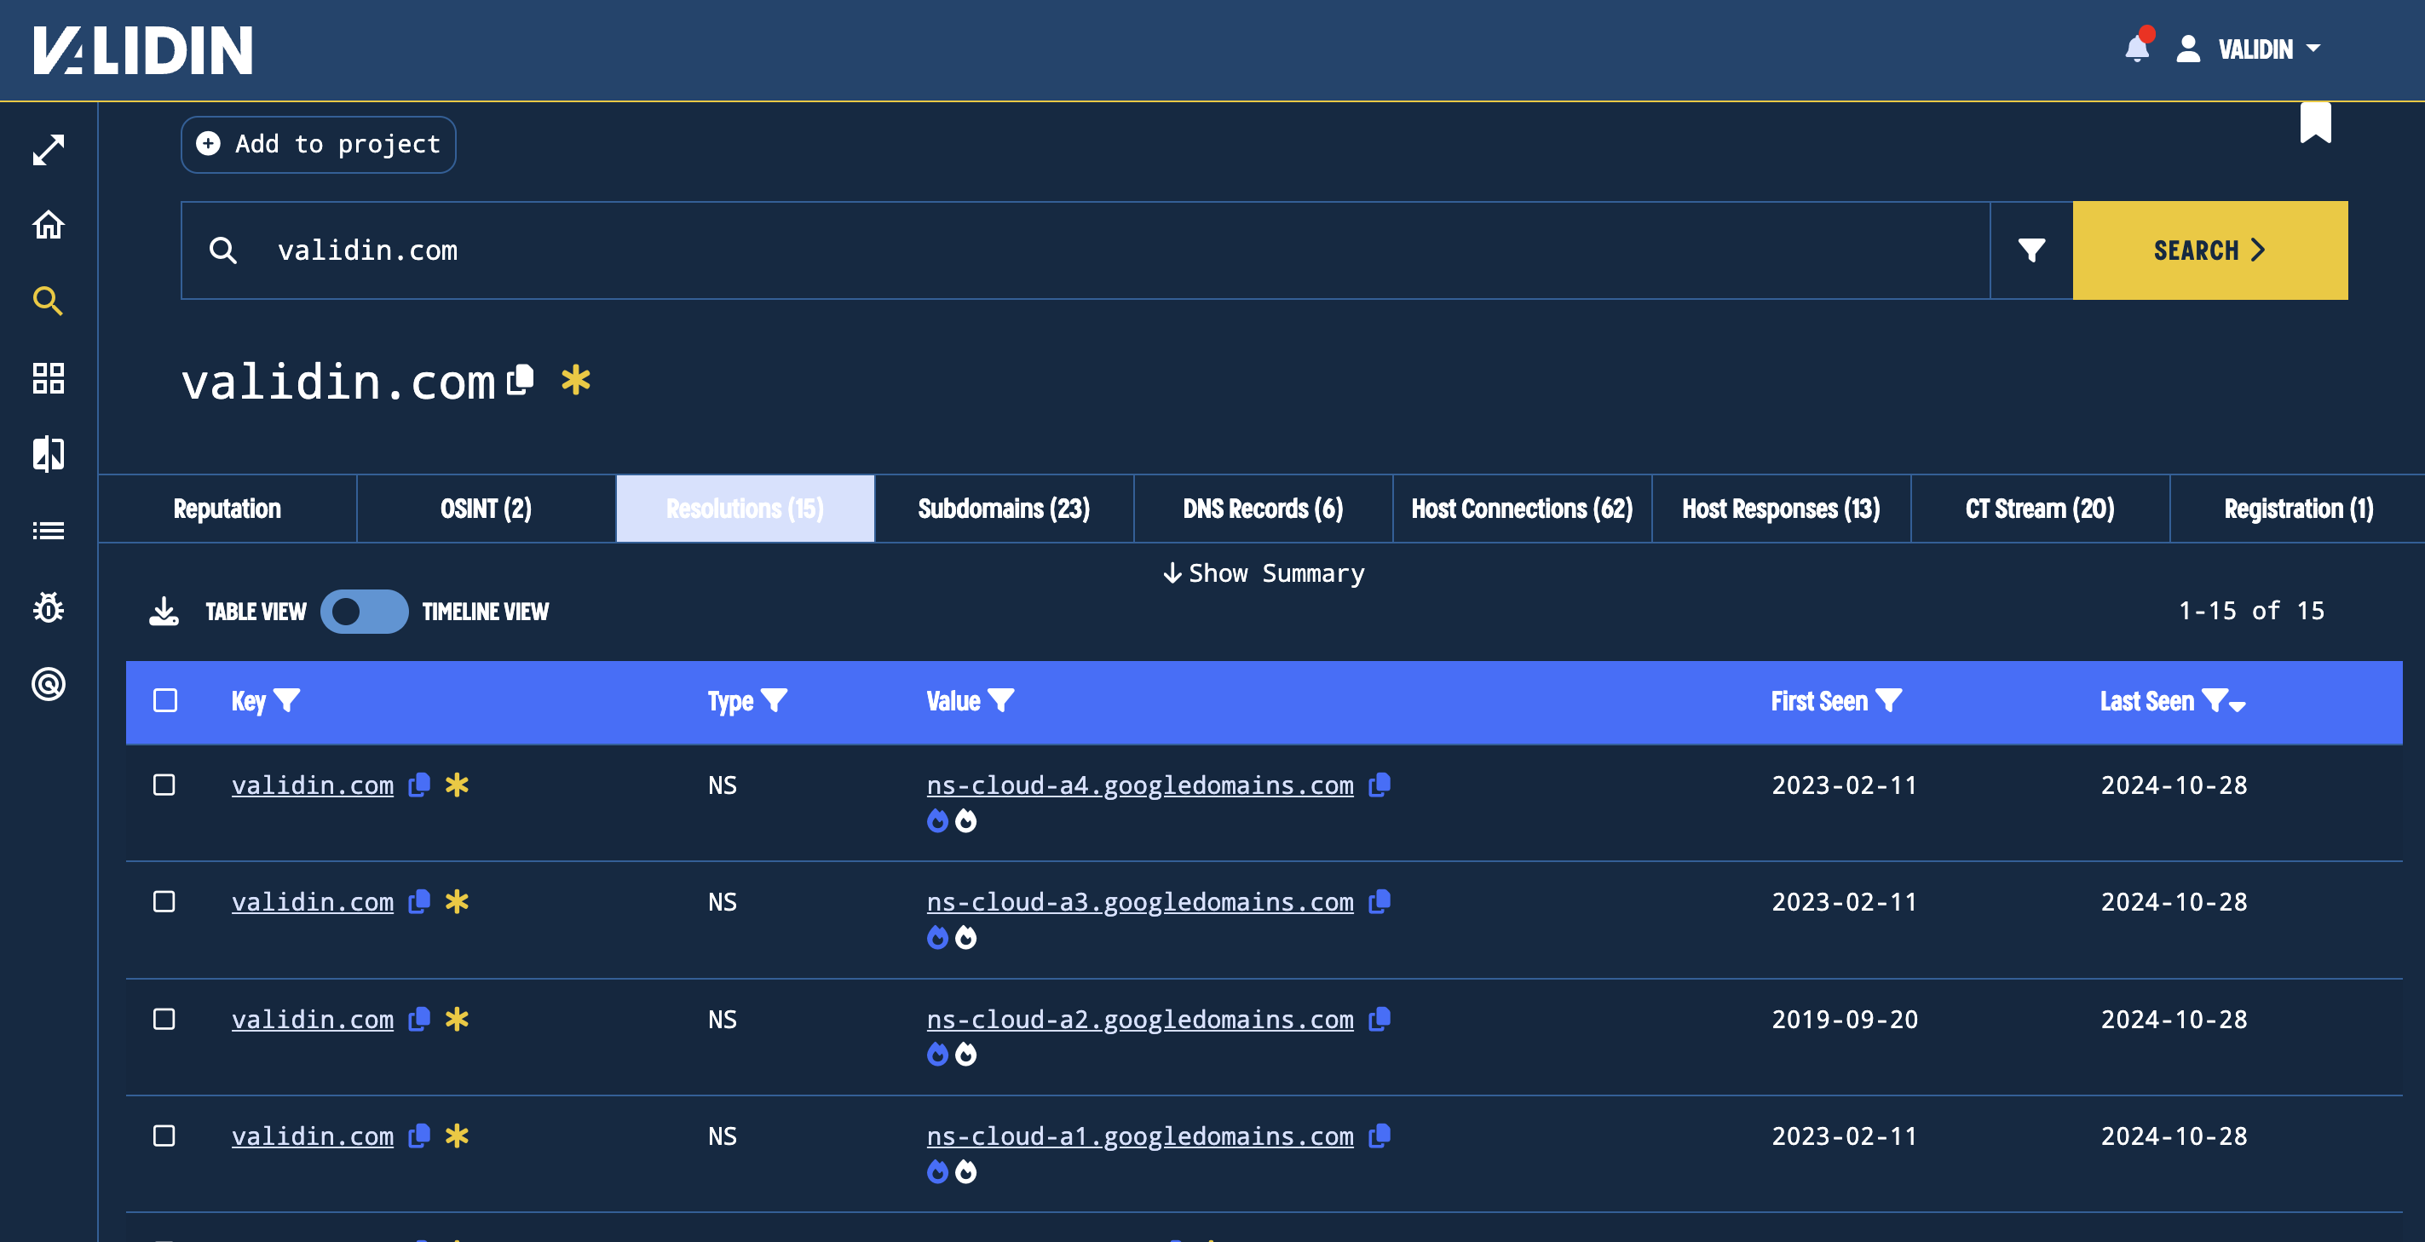This screenshot has height=1242, width=2425.
Task: Click the 2019-09-20 first seen date
Action: [x=1844, y=1019]
